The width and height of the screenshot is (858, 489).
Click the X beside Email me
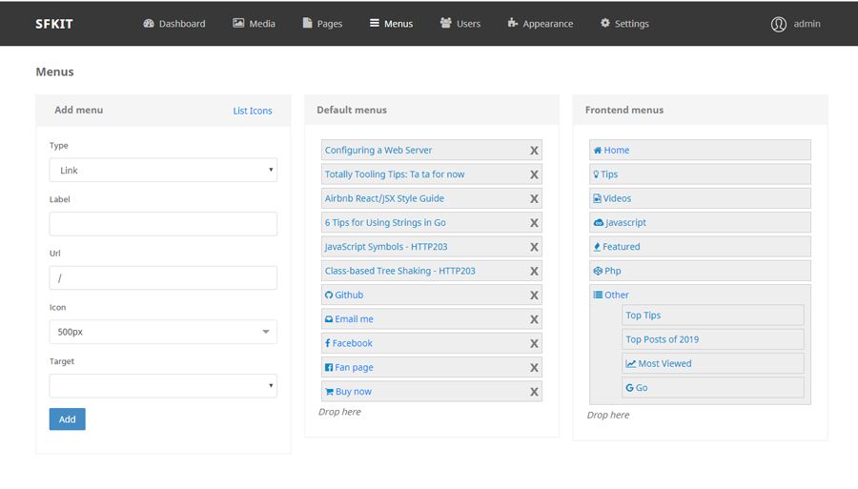pyautogui.click(x=534, y=319)
